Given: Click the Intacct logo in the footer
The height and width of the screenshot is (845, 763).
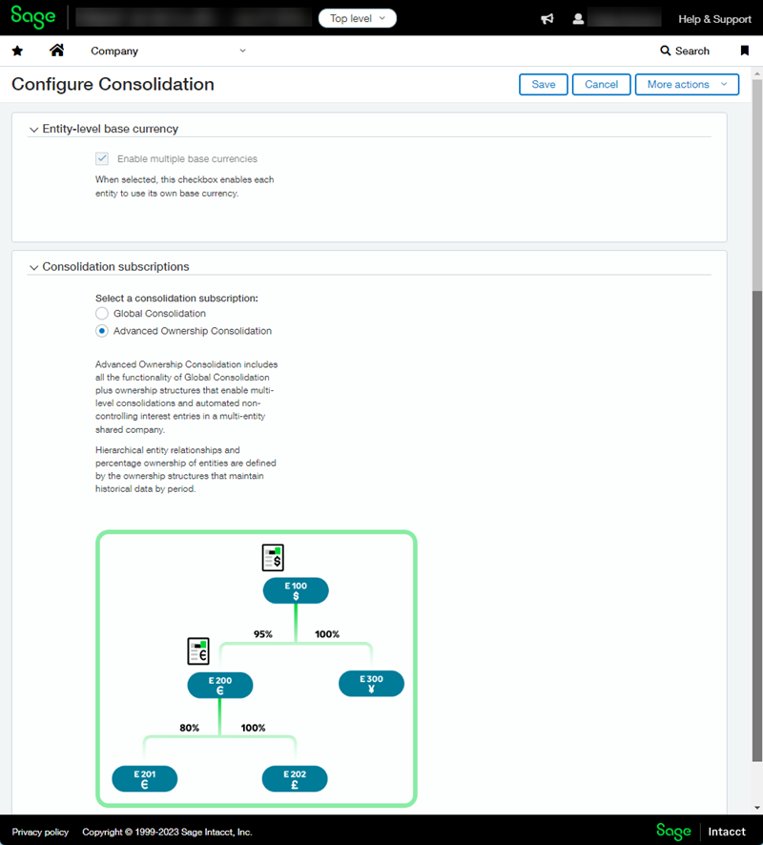Looking at the screenshot, I should [727, 831].
